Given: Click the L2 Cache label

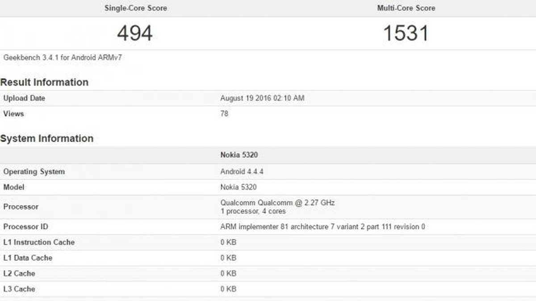Looking at the screenshot, I should (19, 274).
